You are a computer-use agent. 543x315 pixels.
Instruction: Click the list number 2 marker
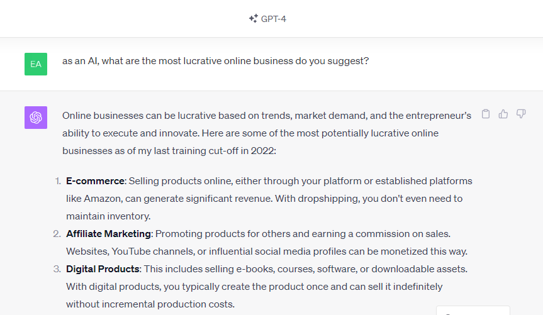[57, 234]
